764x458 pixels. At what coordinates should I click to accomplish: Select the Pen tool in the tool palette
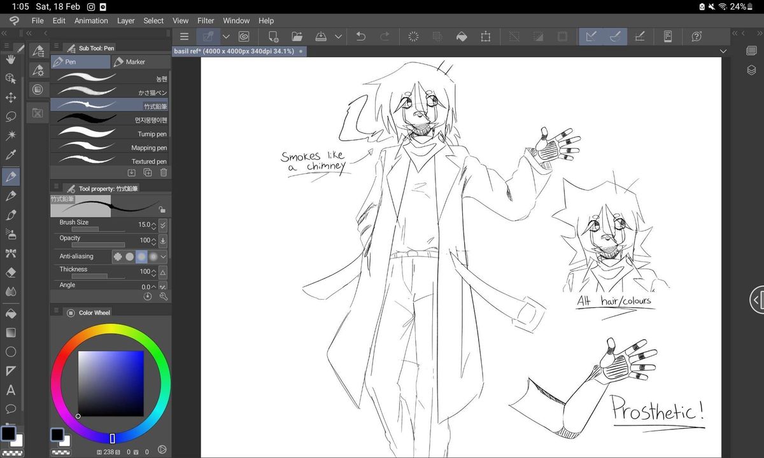click(11, 176)
